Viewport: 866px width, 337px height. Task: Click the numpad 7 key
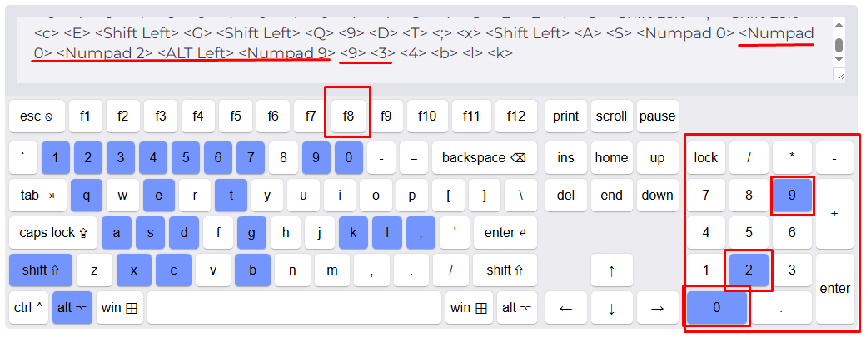point(706,196)
